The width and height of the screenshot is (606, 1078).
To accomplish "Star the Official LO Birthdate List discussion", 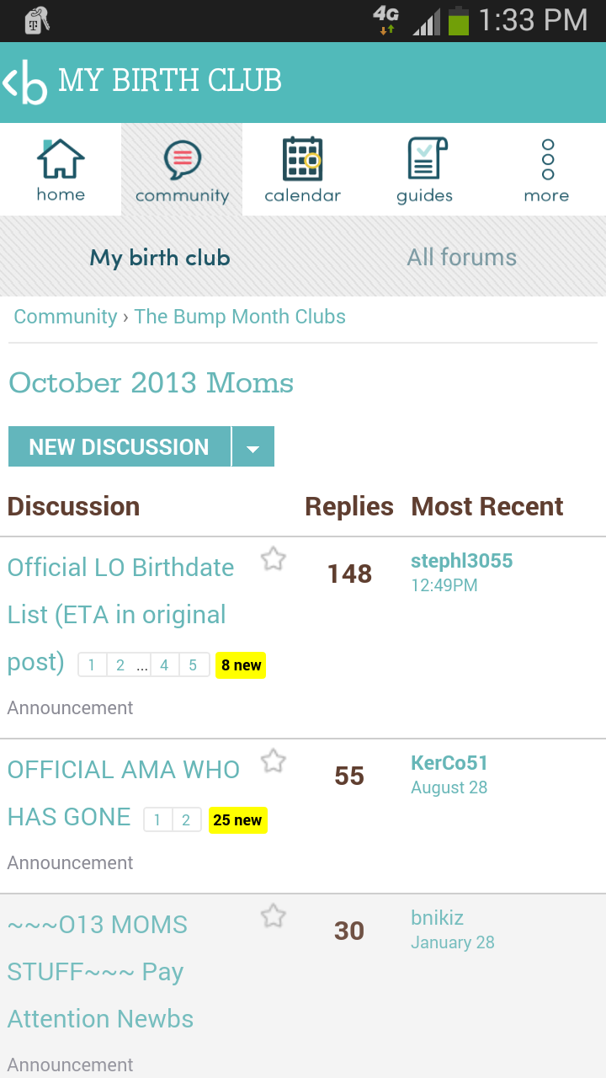I will [273, 559].
